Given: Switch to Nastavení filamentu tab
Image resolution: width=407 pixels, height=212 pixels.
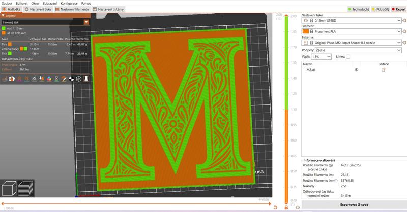Looking at the screenshot, I should click(72, 9).
